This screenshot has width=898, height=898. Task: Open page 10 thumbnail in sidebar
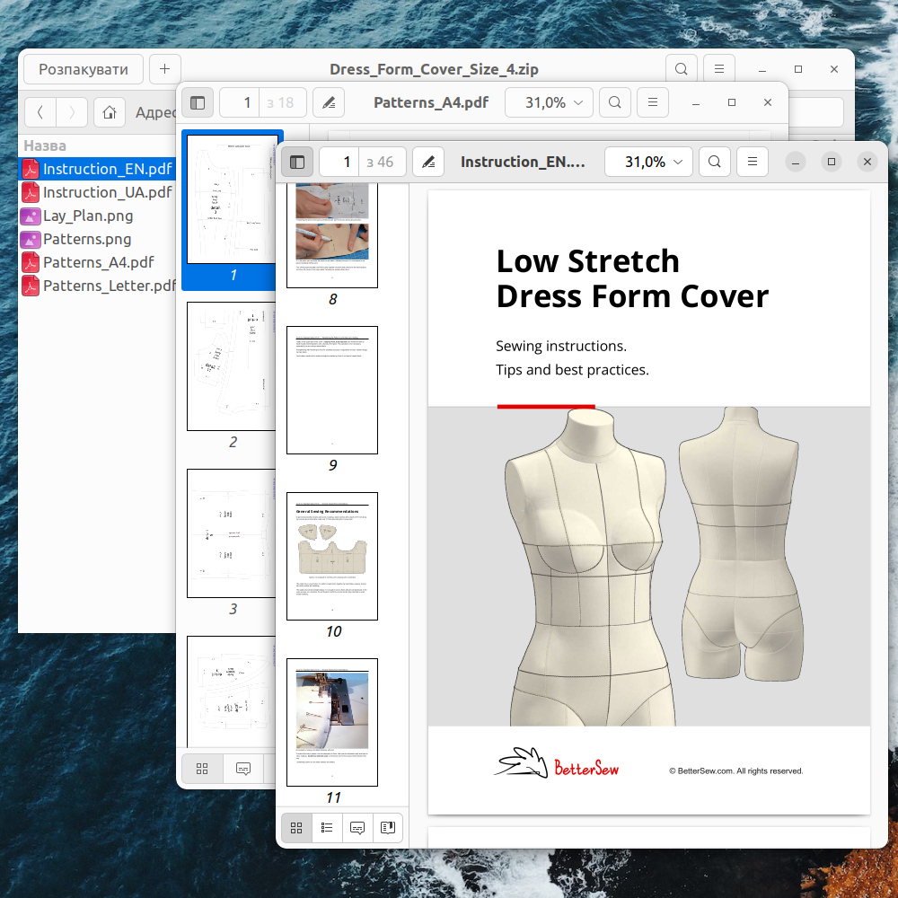pos(332,556)
